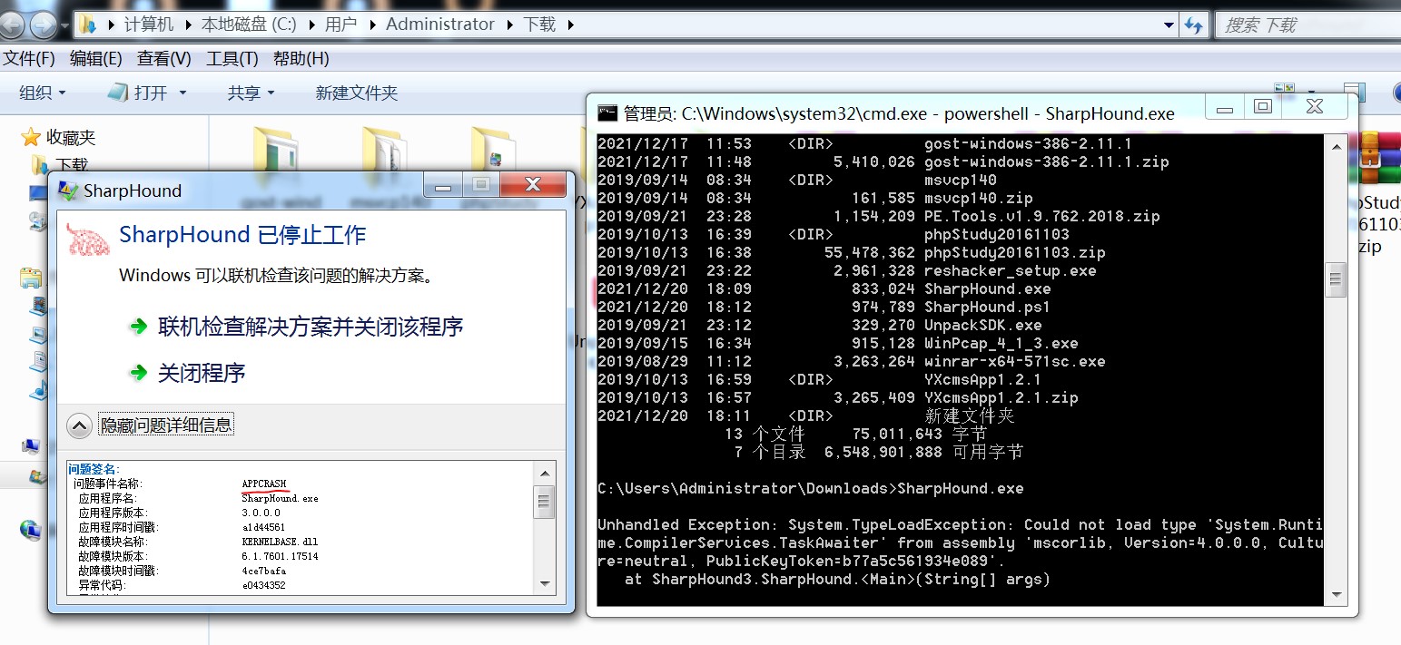This screenshot has width=1401, height=645.
Task: Click the refresh icon beside the address bar
Action: tap(1196, 24)
